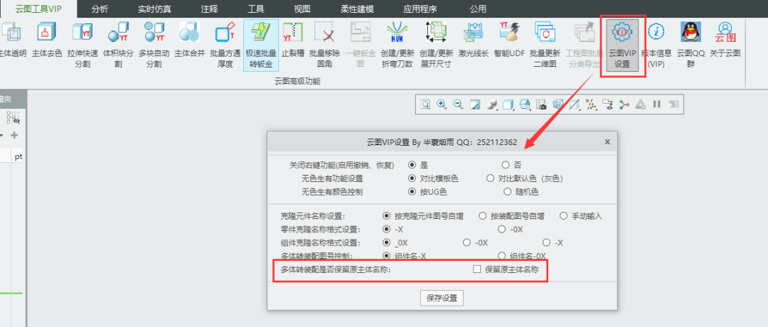Click the 主体合并 icon
This screenshot has width=768, height=327.
point(190,32)
